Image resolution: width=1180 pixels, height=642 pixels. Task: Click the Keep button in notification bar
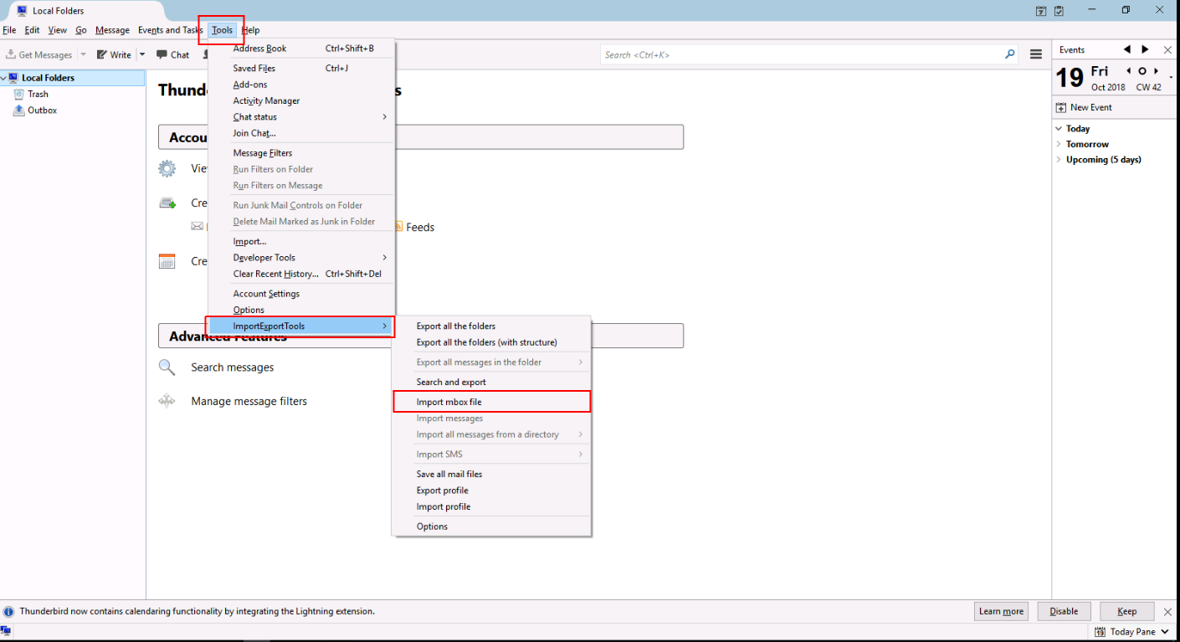(1126, 611)
